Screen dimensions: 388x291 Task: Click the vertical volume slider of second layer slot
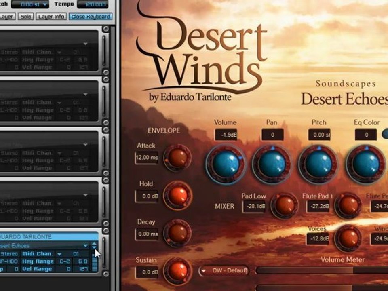coord(104,101)
